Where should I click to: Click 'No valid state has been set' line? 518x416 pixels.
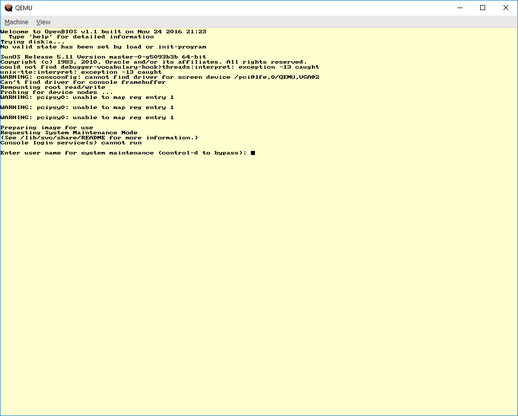[x=103, y=46]
